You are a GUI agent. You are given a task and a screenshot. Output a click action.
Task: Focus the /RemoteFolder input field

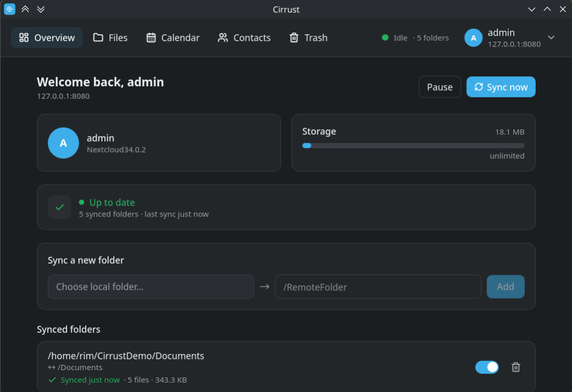coord(378,287)
